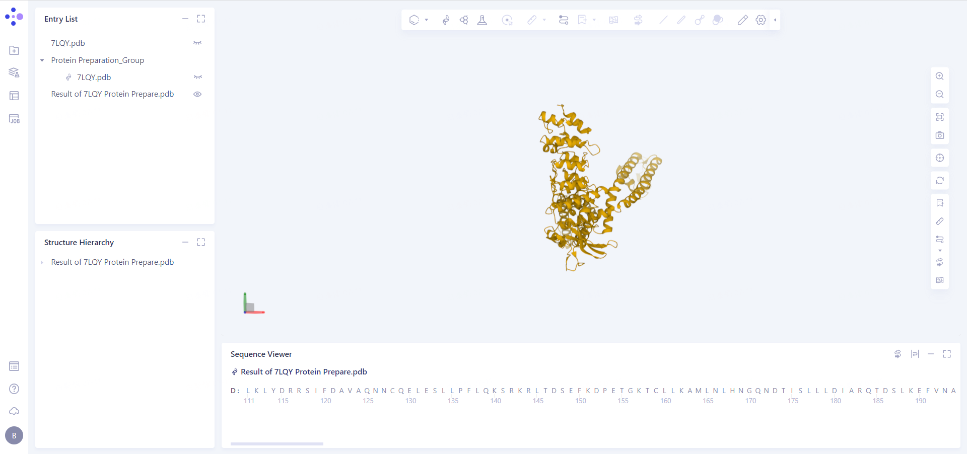
Task: Toggle visibility of Result of 7LQY Protein Prepare.pdb
Action: pyautogui.click(x=197, y=94)
